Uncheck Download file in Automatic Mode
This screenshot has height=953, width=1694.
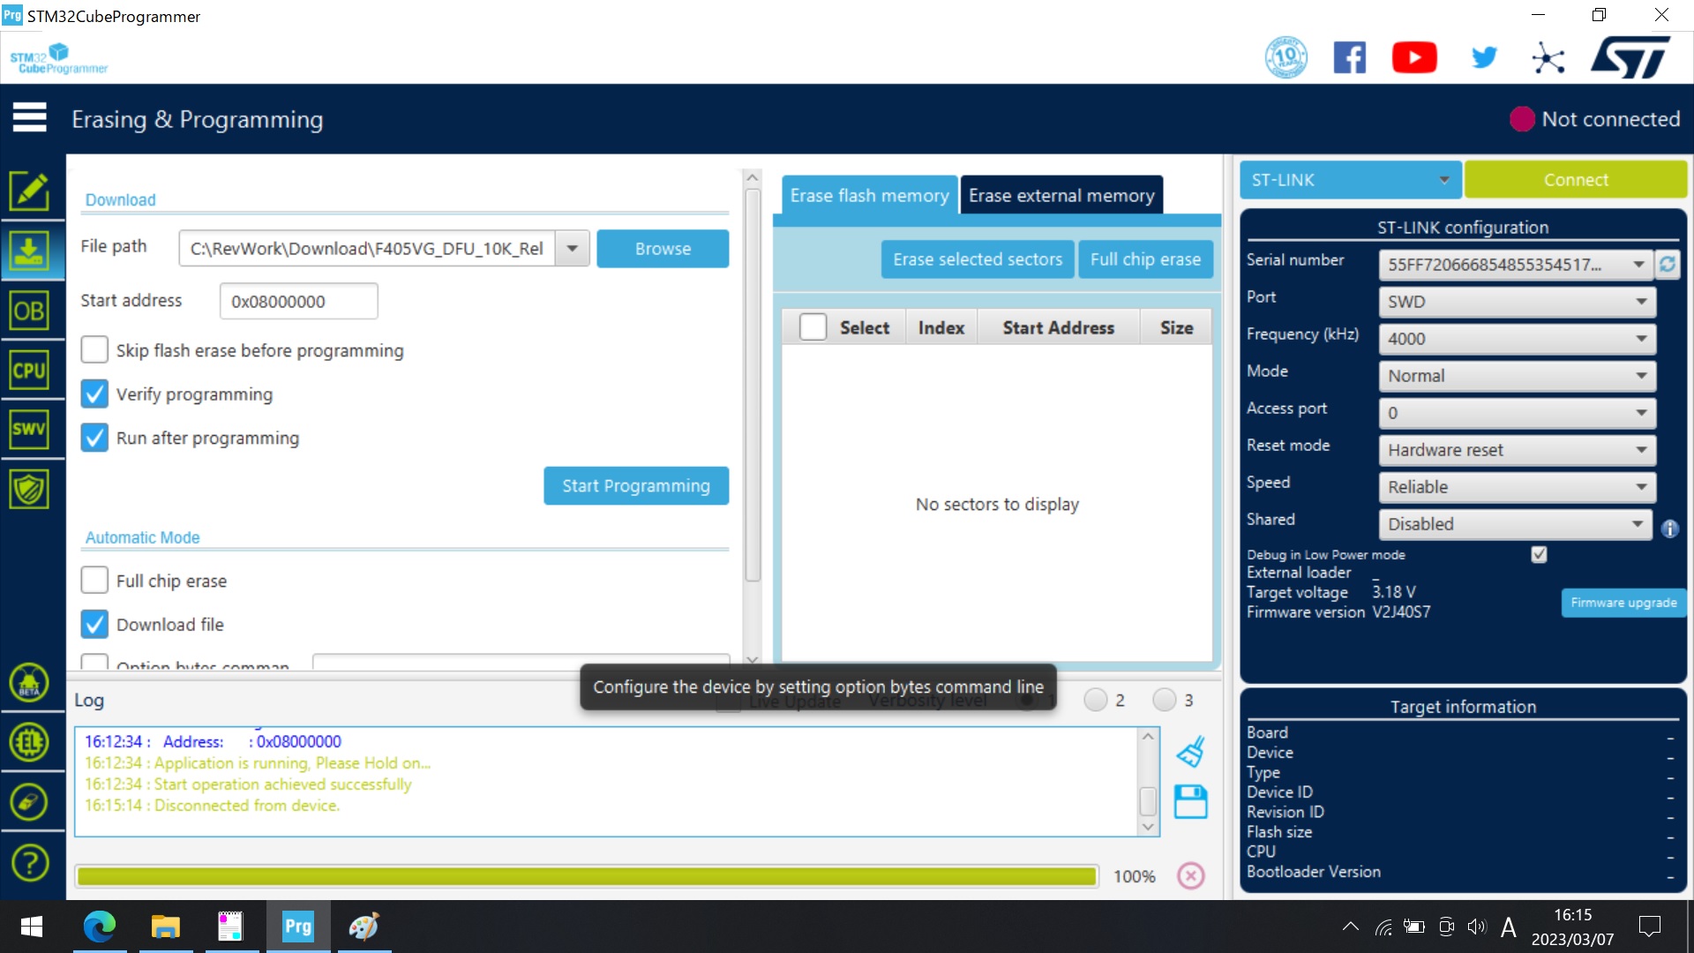(94, 624)
